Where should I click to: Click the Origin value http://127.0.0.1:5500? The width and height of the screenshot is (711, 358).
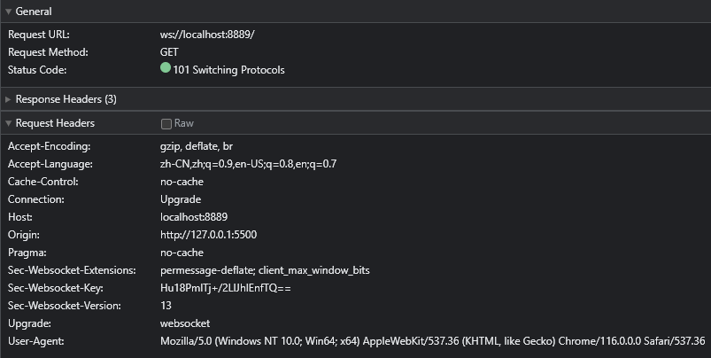(209, 235)
